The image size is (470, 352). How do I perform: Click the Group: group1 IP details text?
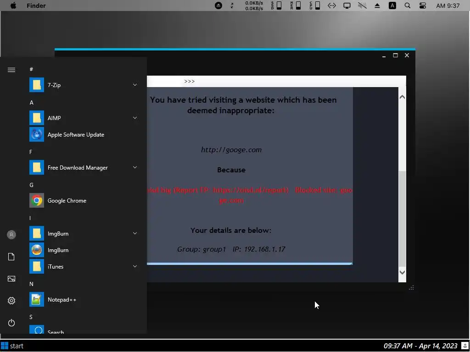(x=231, y=249)
